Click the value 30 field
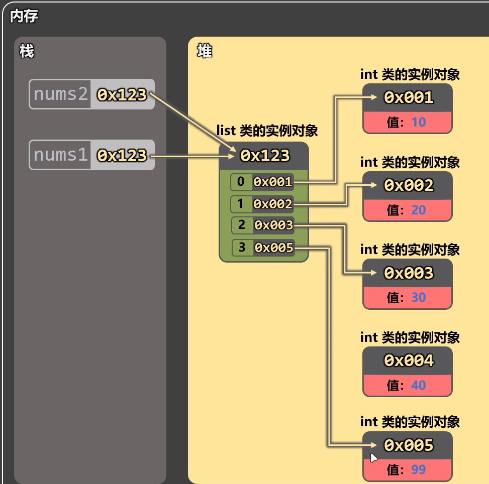Screen dimensions: 489x484 pyautogui.click(x=408, y=298)
